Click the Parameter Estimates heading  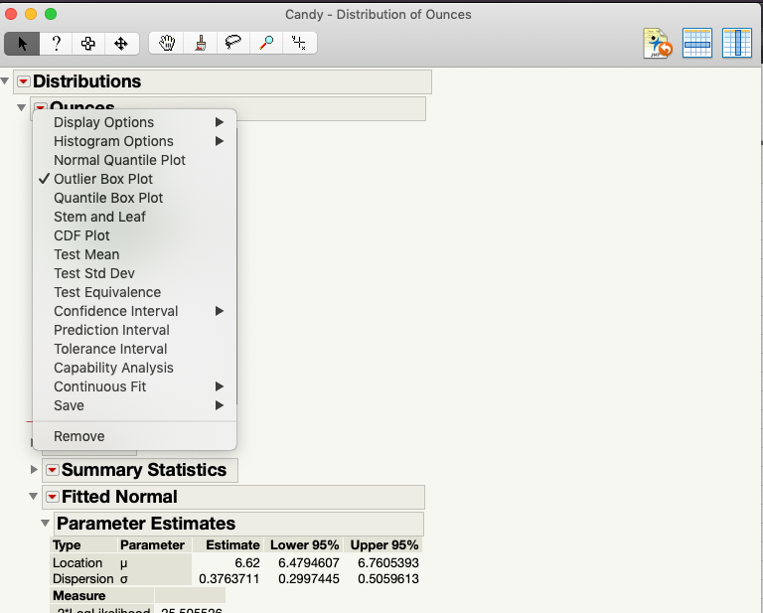(146, 524)
